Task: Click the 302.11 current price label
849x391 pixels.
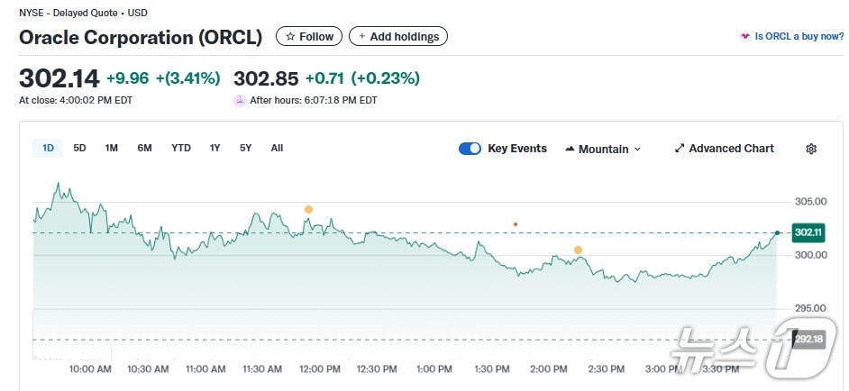Action: pyautogui.click(x=808, y=232)
